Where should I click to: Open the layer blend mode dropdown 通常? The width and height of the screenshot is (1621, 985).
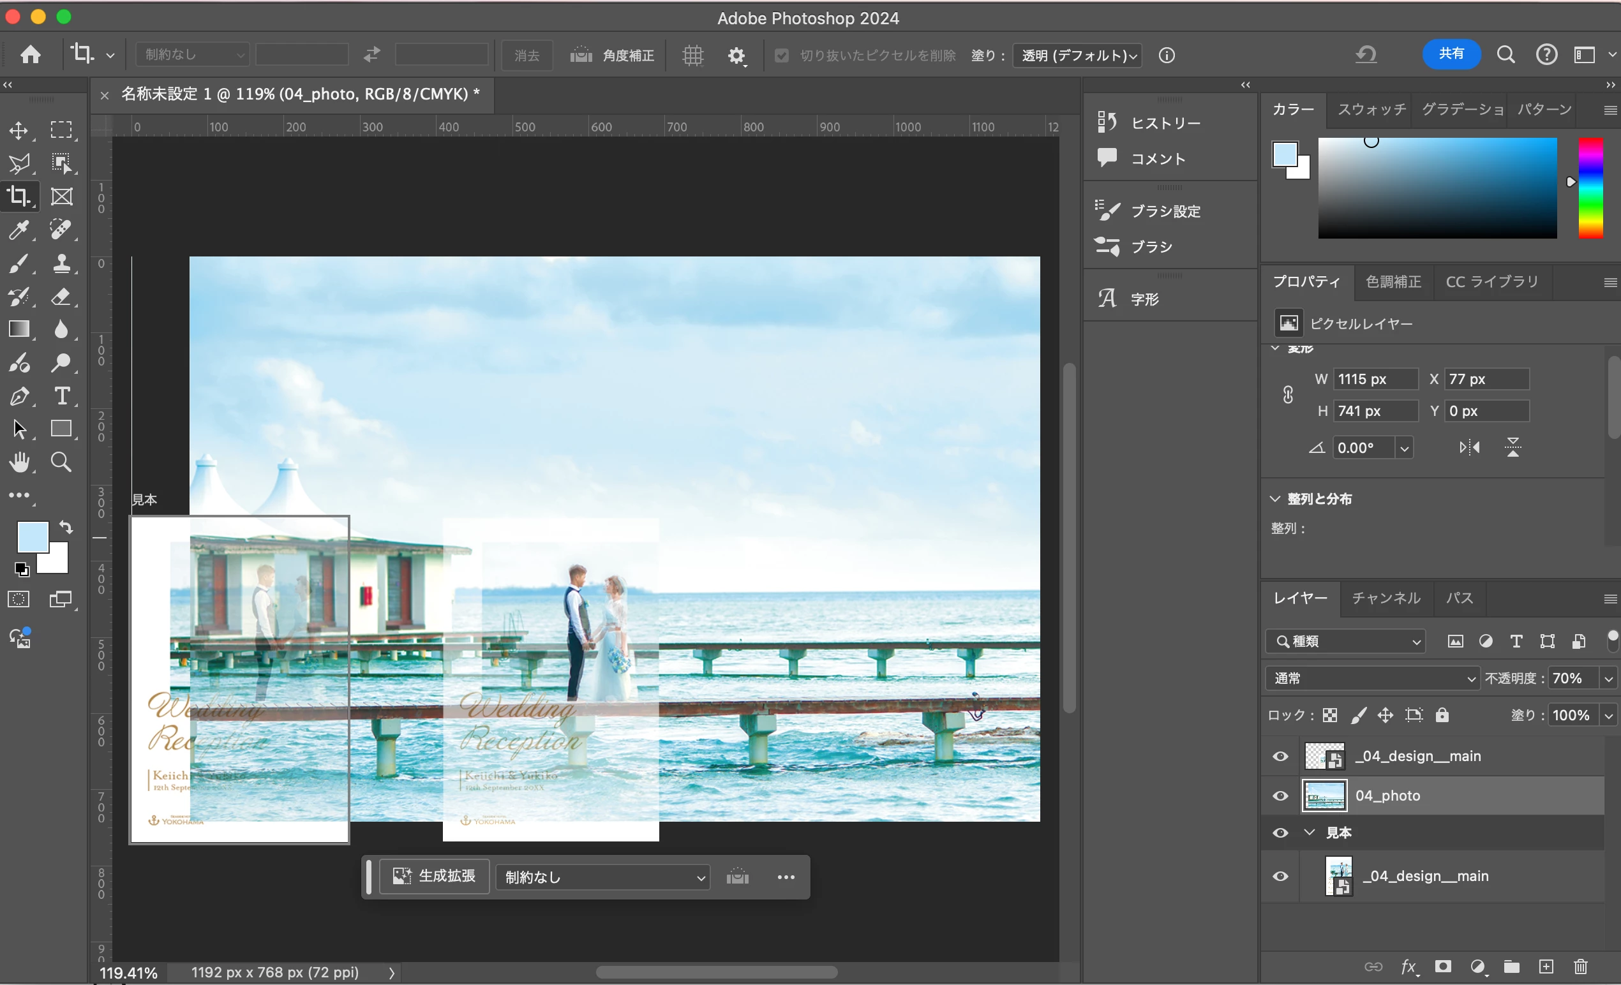coord(1373,678)
